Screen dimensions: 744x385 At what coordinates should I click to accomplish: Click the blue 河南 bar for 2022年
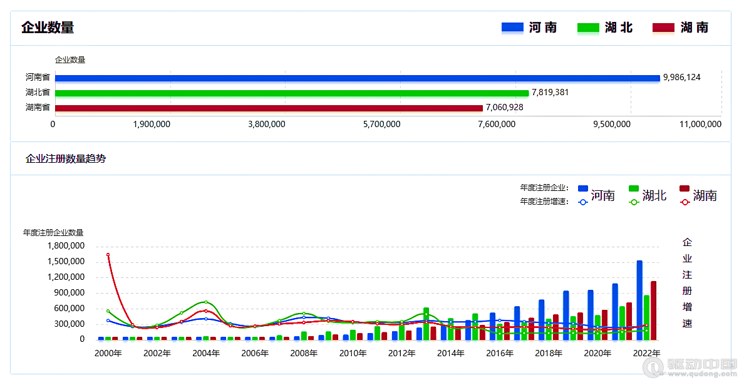(x=639, y=300)
